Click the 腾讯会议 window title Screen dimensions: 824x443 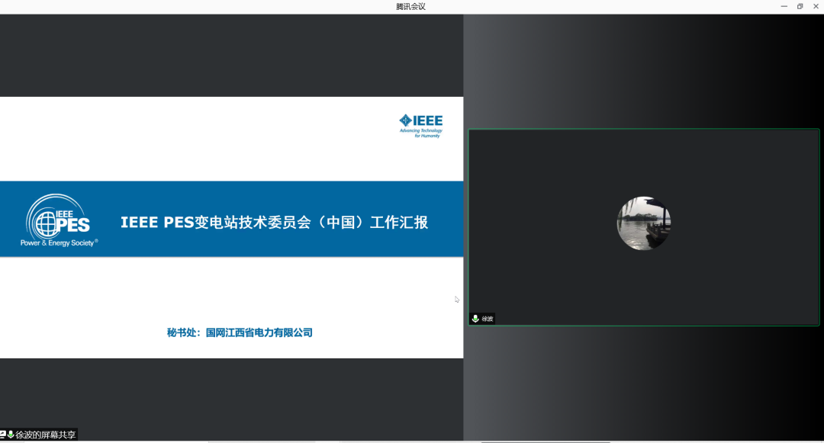tap(411, 6)
